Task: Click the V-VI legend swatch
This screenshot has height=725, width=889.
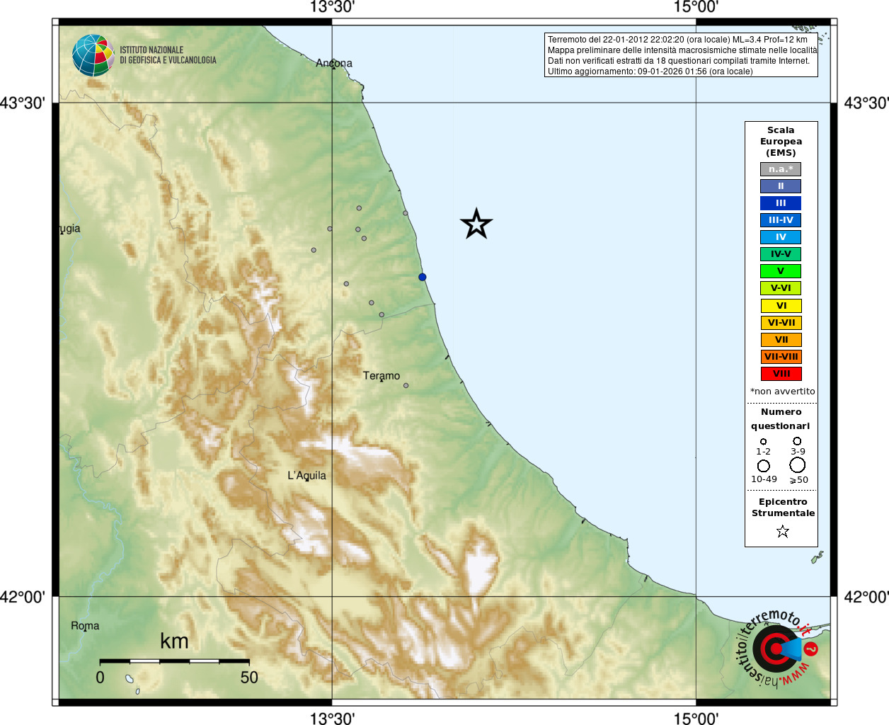Action: 781,288
